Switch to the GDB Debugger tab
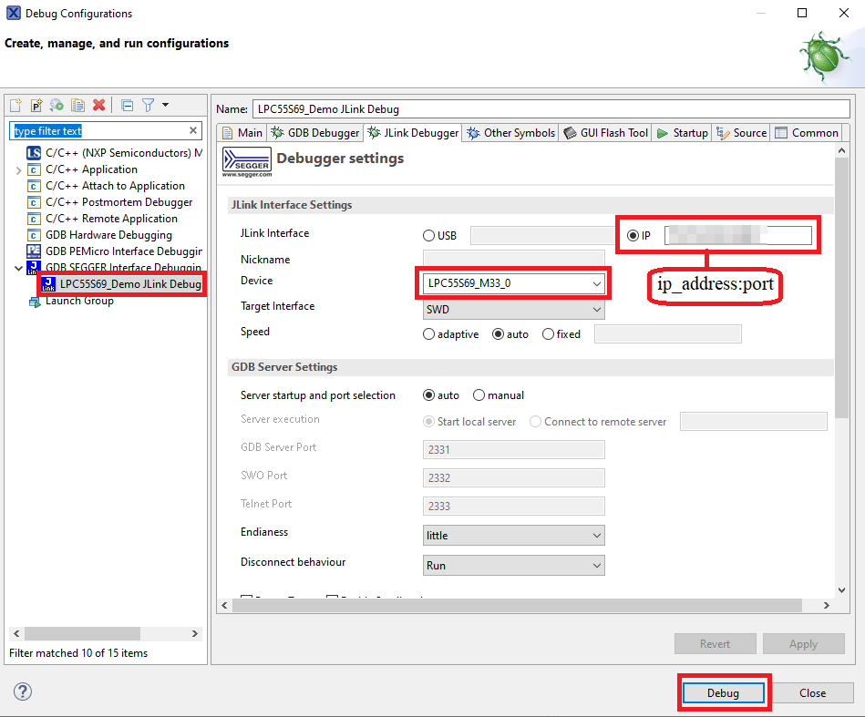Image resolution: width=865 pixels, height=717 pixels. coord(315,133)
